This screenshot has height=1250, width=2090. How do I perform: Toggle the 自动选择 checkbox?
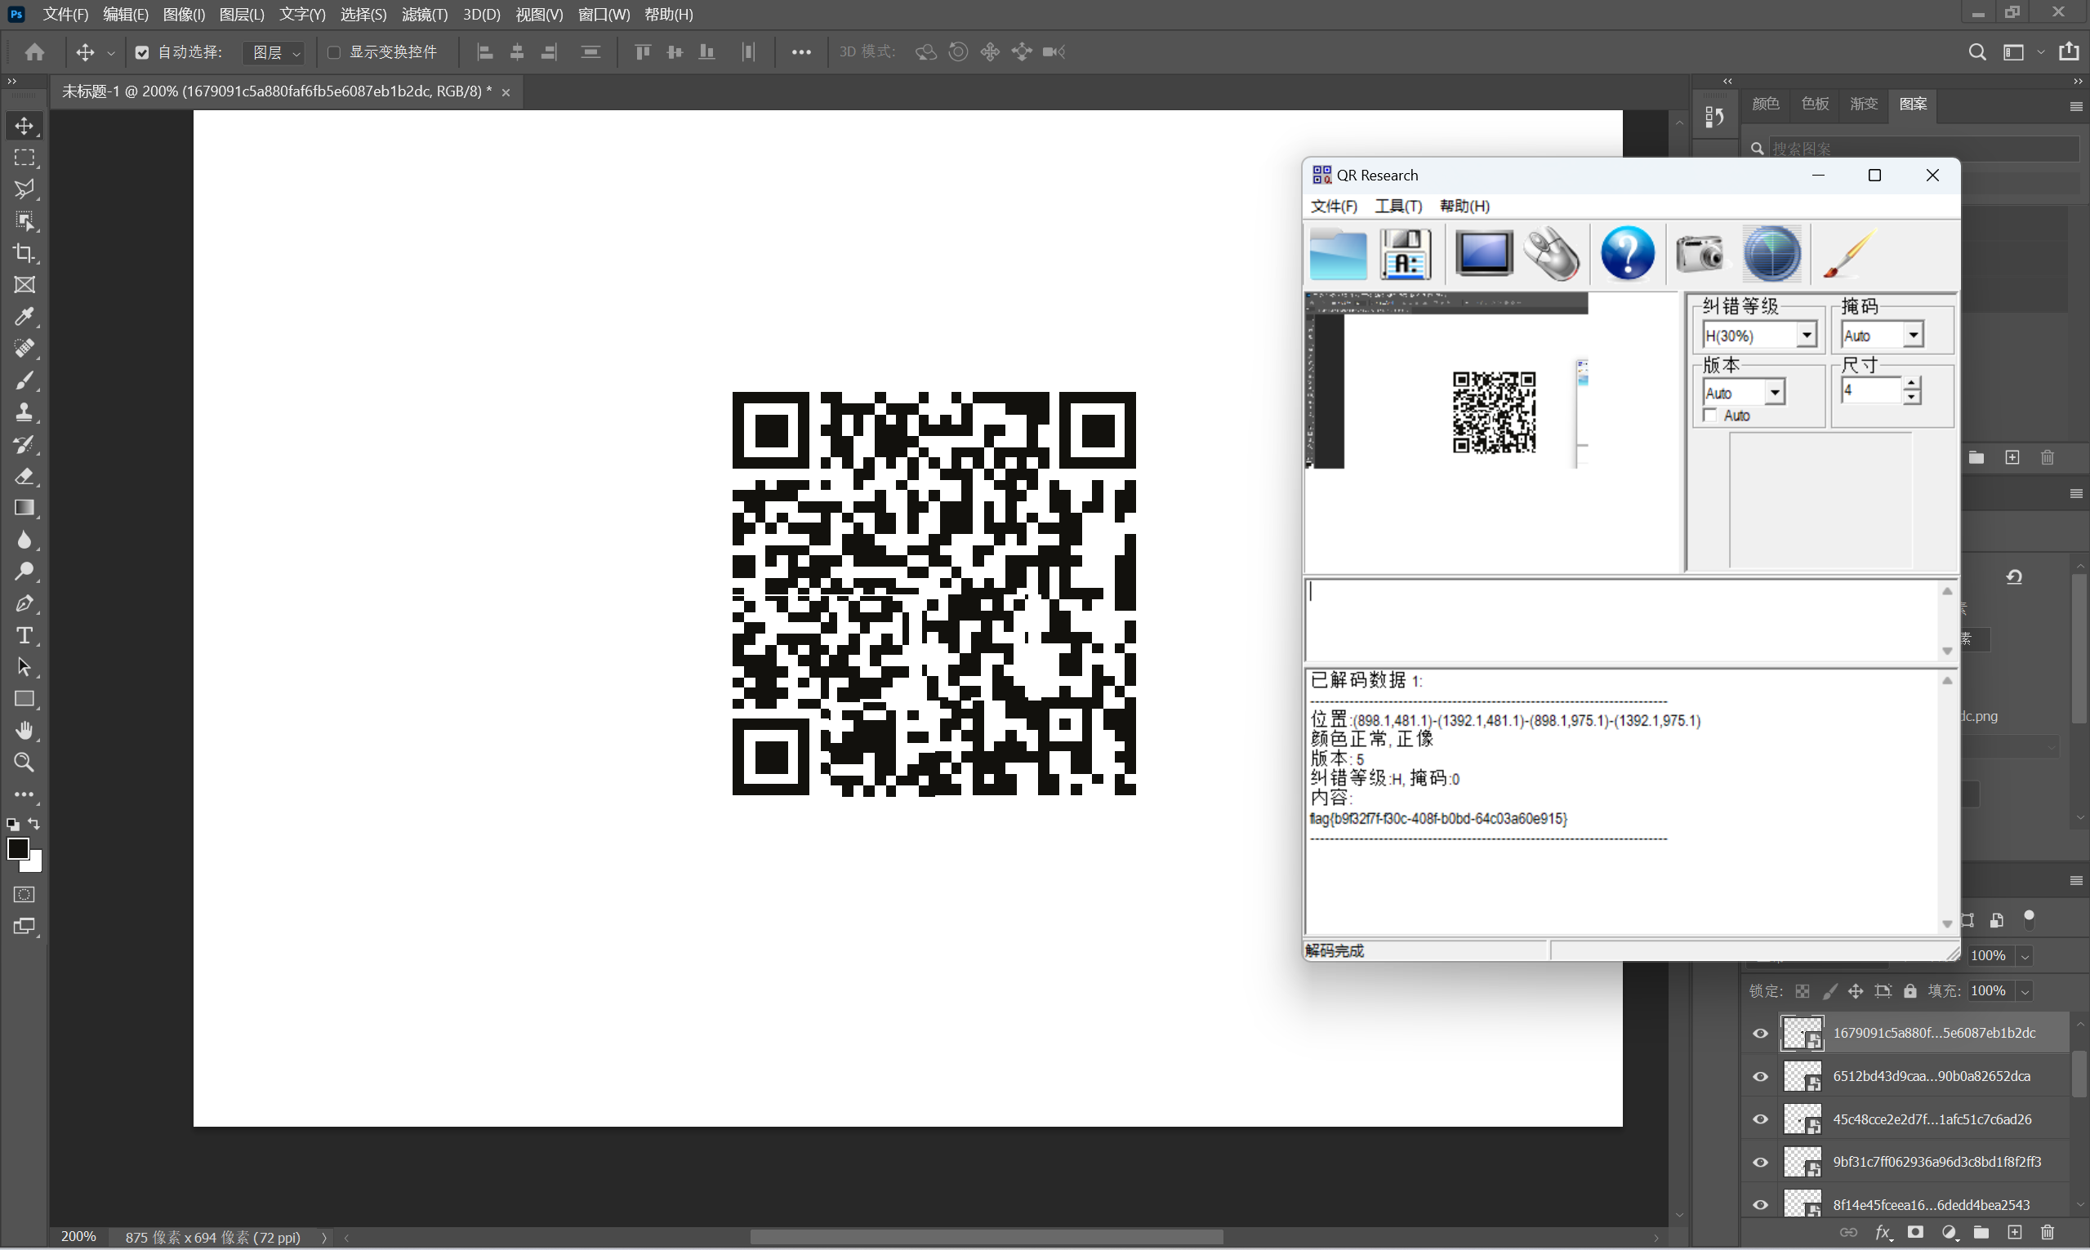pos(141,52)
